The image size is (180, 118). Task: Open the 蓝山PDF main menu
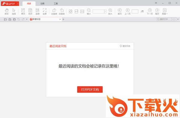pyautogui.click(x=10, y=4)
